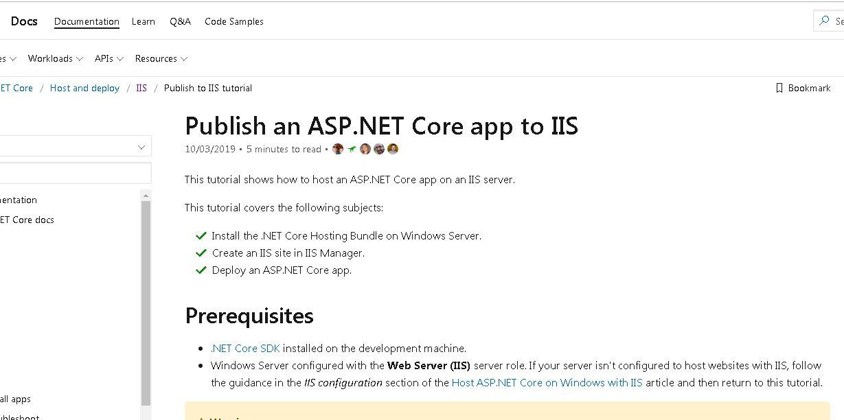Click the sidebar filter input box
The height and width of the screenshot is (420, 844).
click(76, 173)
